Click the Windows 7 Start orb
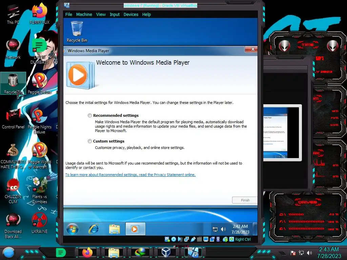The height and width of the screenshot is (260, 347). pos(73,229)
